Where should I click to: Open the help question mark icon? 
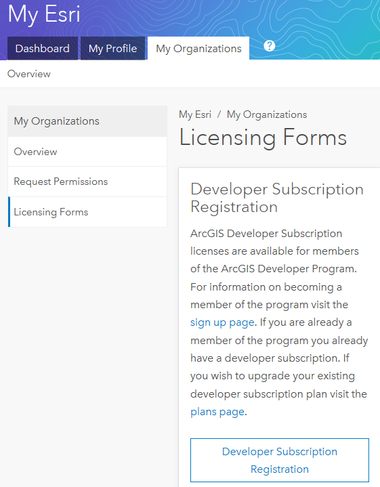(270, 46)
